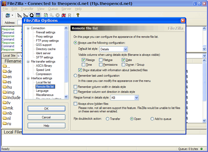Check 'Remember column sort direction' option
This screenshot has height=152, width=208.
pyautogui.click(x=75, y=92)
